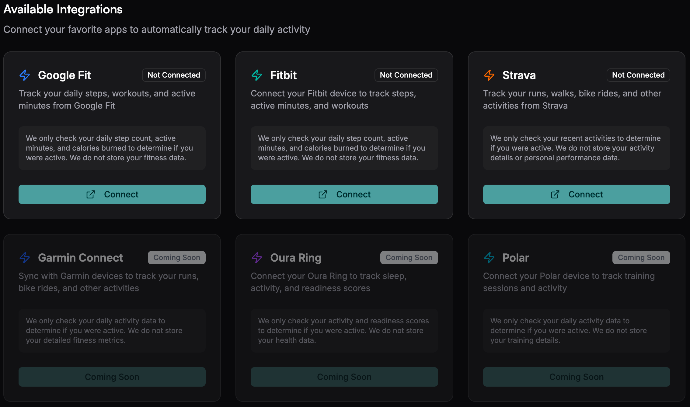Click Polar's bottom Coming Soon button
Screen dimensions: 690x407
[x=577, y=377]
